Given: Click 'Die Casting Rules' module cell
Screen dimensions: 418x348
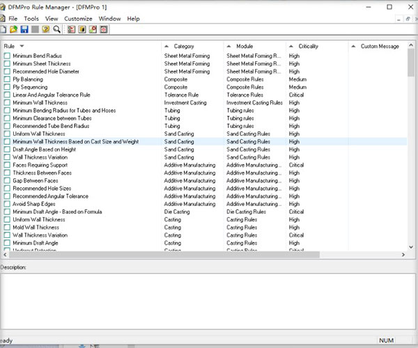Looking at the screenshot, I should (246, 212).
